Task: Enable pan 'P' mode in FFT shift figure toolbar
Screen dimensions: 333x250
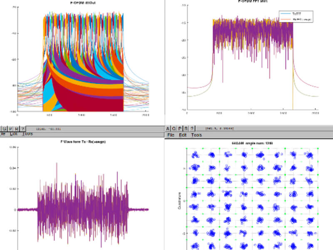Action: coord(180,129)
